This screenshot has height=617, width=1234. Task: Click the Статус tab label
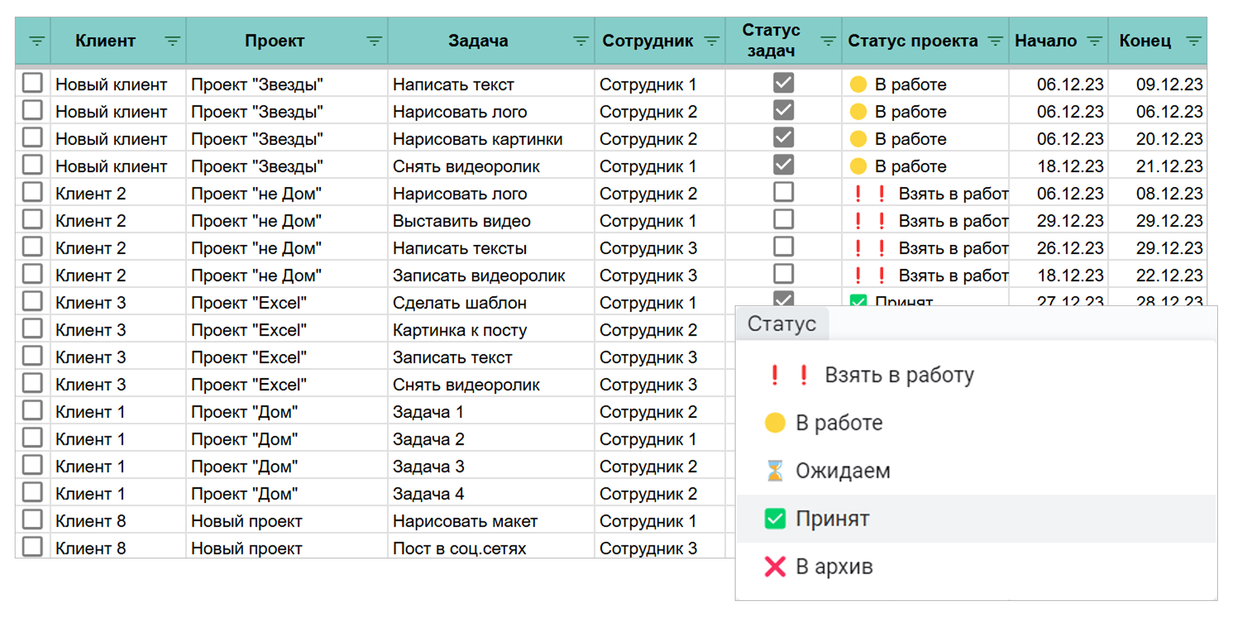coord(782,324)
